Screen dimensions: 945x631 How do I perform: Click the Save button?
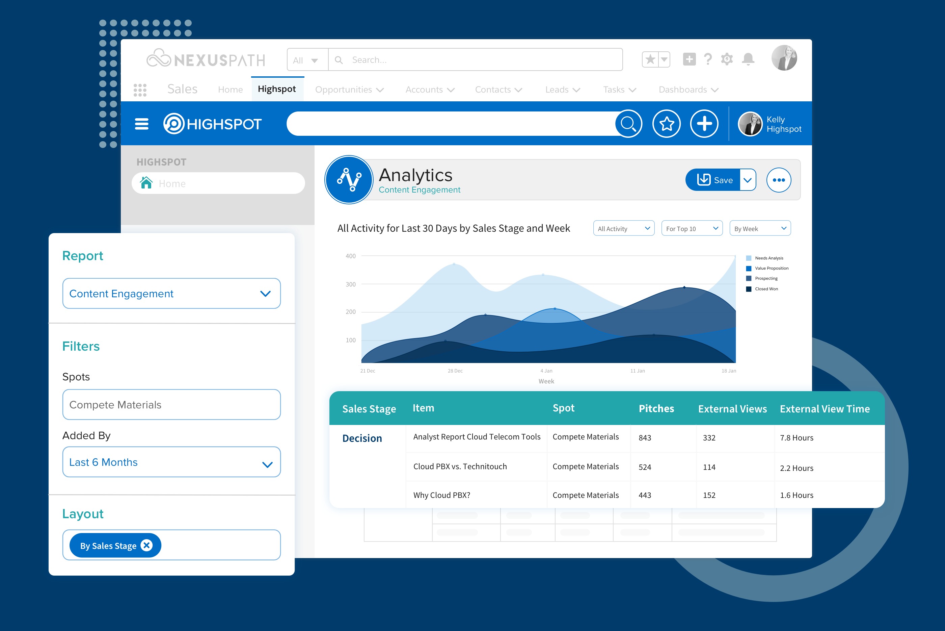(715, 180)
